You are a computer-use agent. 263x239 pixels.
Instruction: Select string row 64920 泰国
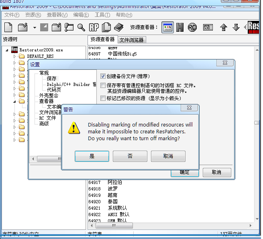pyautogui.click(x=103, y=202)
